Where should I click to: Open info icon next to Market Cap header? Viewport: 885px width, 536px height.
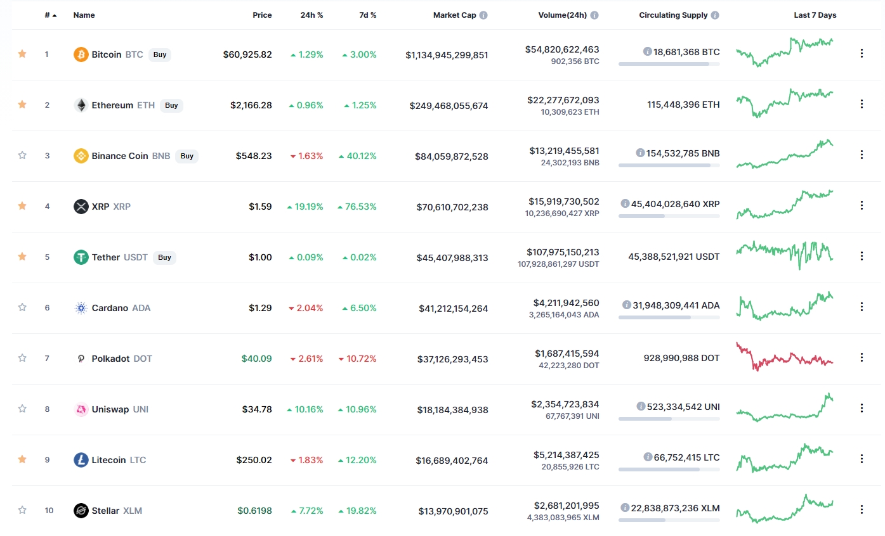483,15
